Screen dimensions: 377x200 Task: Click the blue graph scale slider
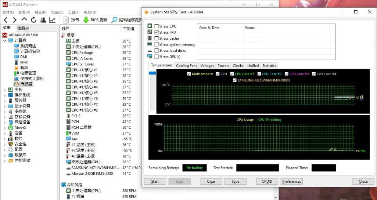click(153, 73)
